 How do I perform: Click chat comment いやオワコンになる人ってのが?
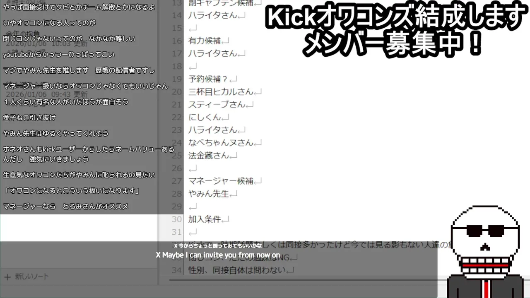pyautogui.click(x=49, y=23)
